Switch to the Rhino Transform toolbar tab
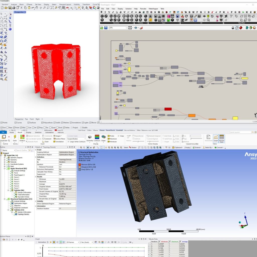Screen dimensions: 257x257 coord(86,5)
